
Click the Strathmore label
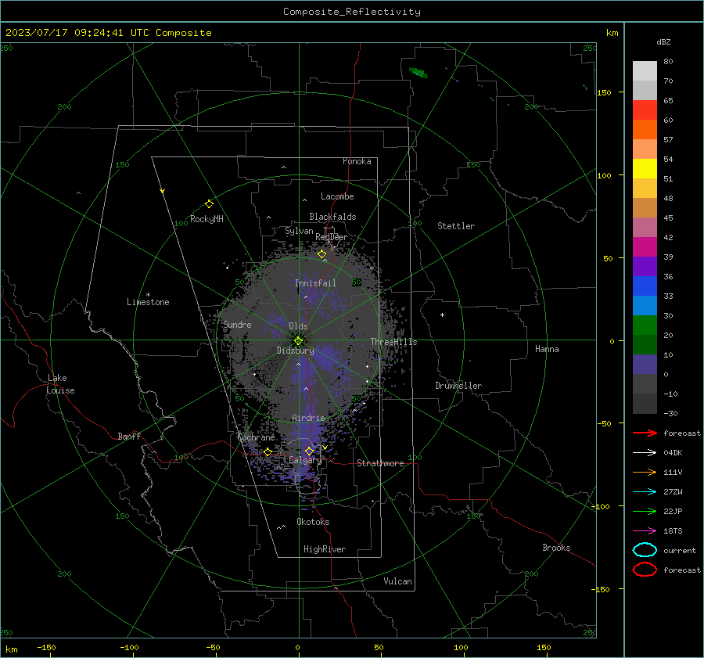click(380, 463)
